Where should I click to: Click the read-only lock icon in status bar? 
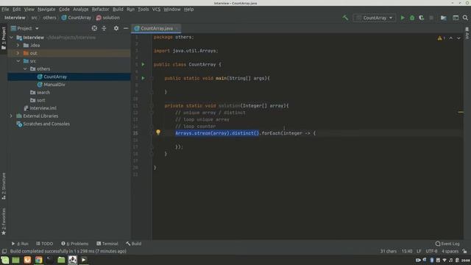coord(464,251)
